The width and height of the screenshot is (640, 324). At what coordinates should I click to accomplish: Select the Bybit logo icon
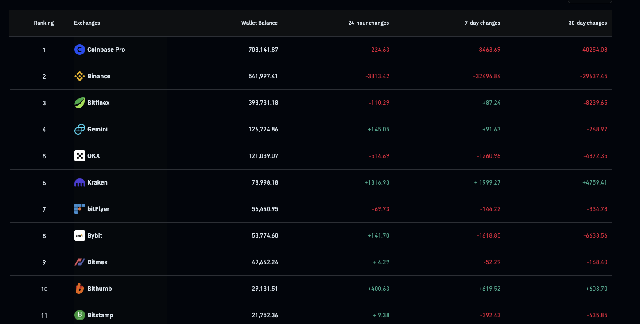pyautogui.click(x=79, y=235)
